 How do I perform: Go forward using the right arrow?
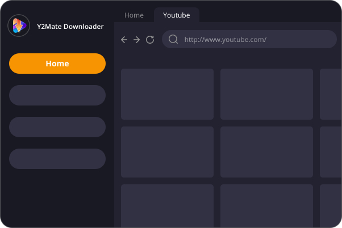coord(137,40)
